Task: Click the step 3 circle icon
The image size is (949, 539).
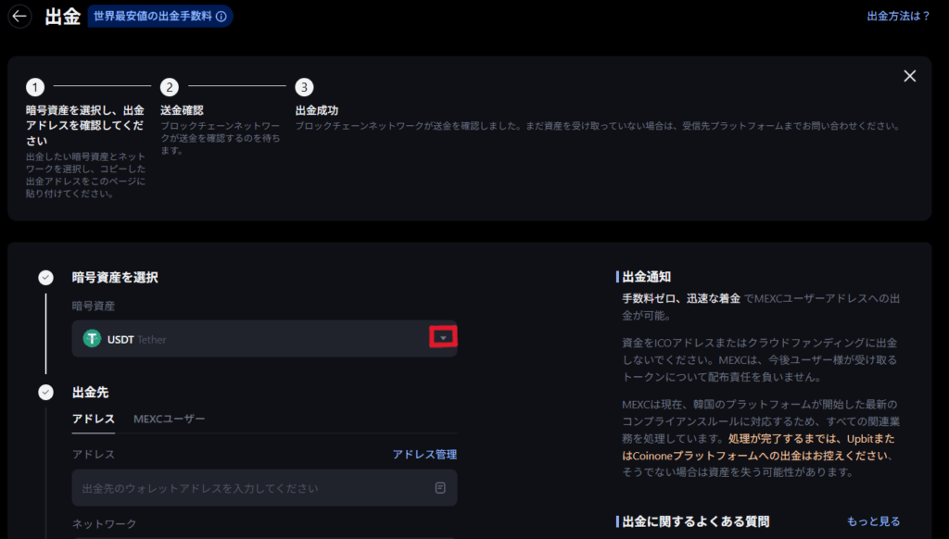Action: [x=304, y=87]
